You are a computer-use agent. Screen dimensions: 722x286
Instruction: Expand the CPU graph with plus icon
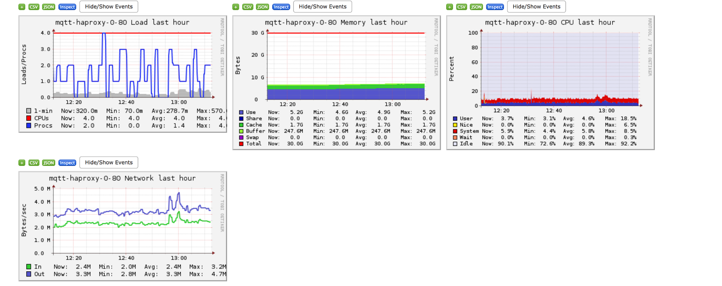pos(449,7)
